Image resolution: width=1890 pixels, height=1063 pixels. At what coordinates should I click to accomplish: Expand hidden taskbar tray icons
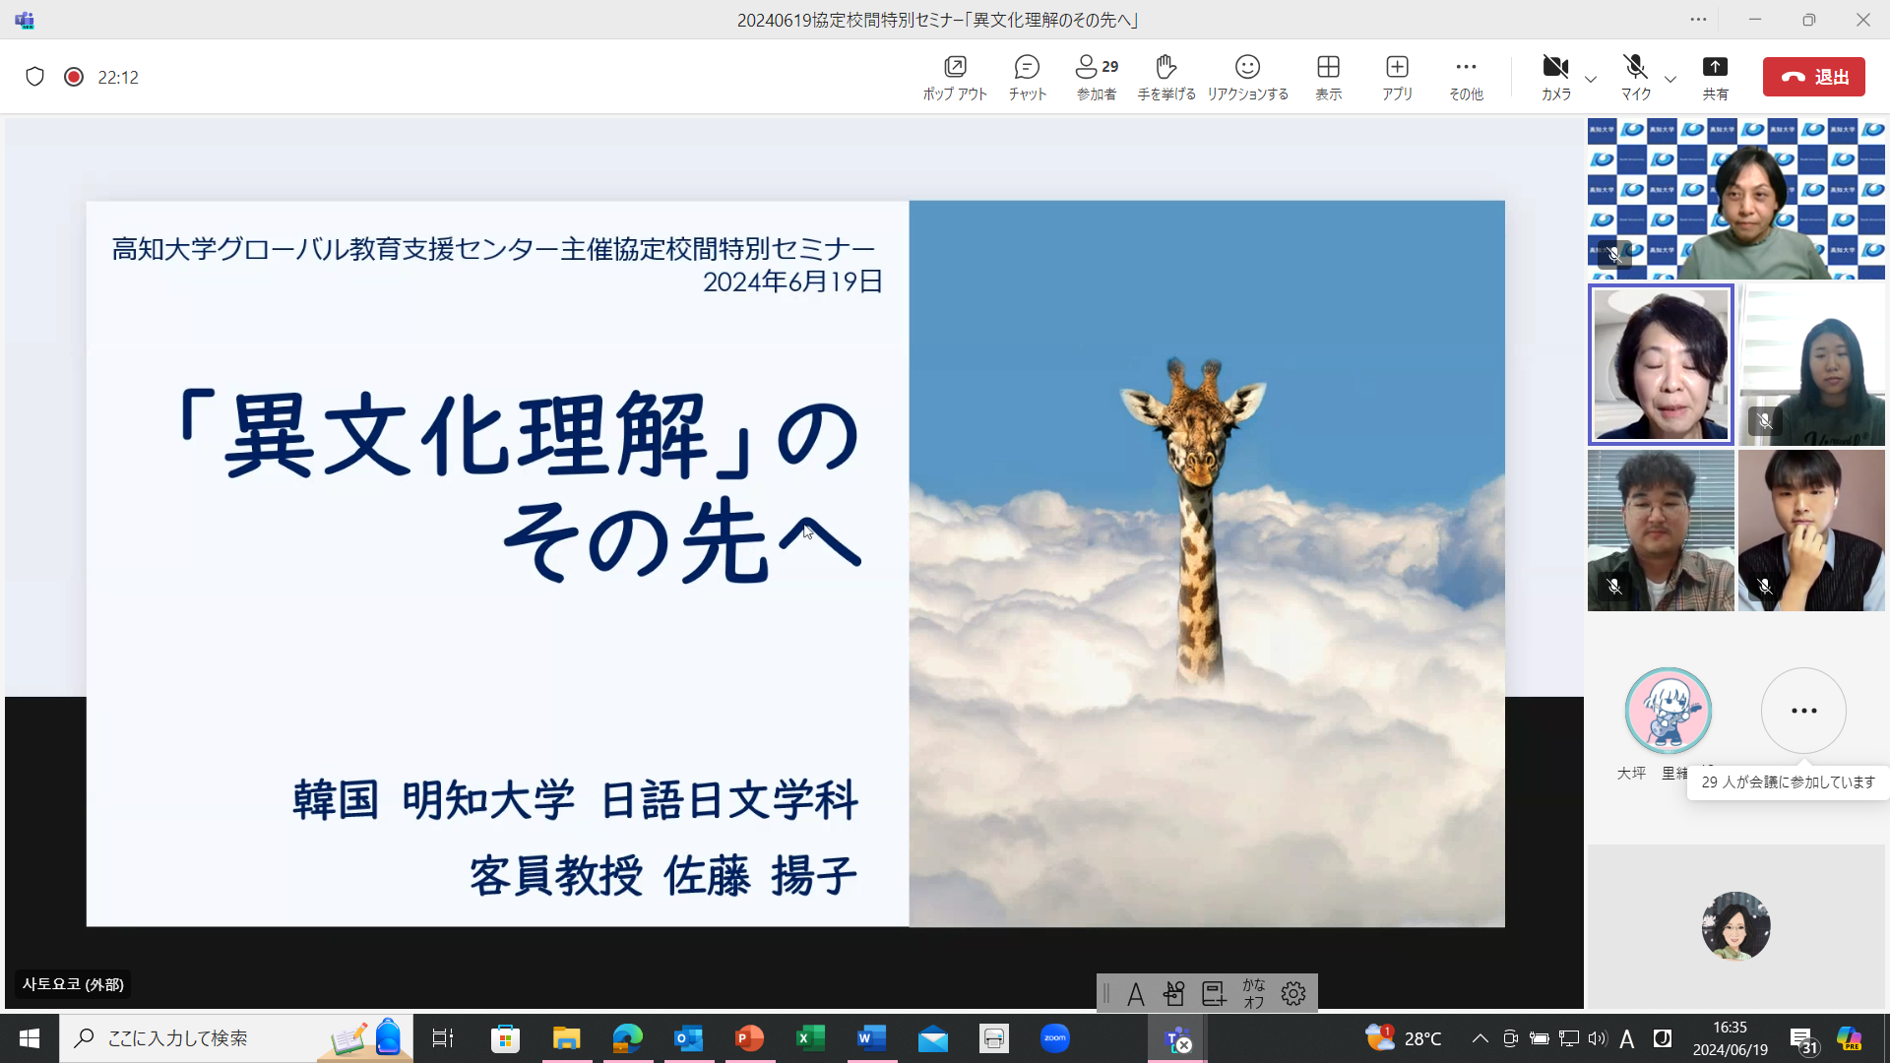(x=1480, y=1037)
